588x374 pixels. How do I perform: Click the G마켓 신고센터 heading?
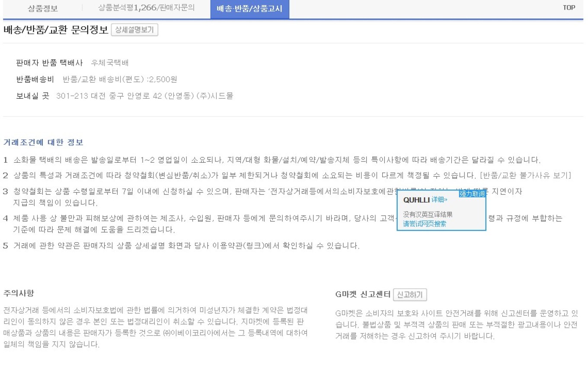click(x=363, y=294)
